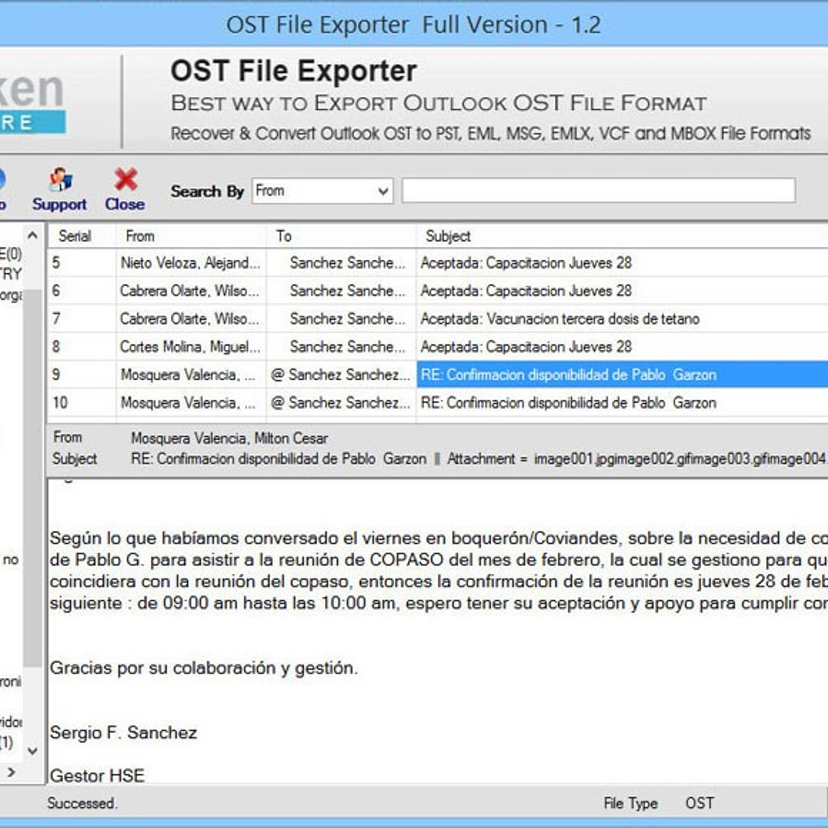Click the attachment list image001.jpg text
This screenshot has height=828, width=828.
pyautogui.click(x=566, y=459)
